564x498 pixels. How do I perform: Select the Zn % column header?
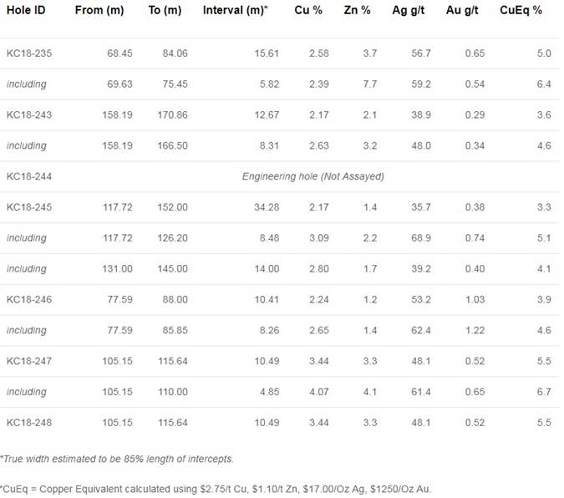357,10
